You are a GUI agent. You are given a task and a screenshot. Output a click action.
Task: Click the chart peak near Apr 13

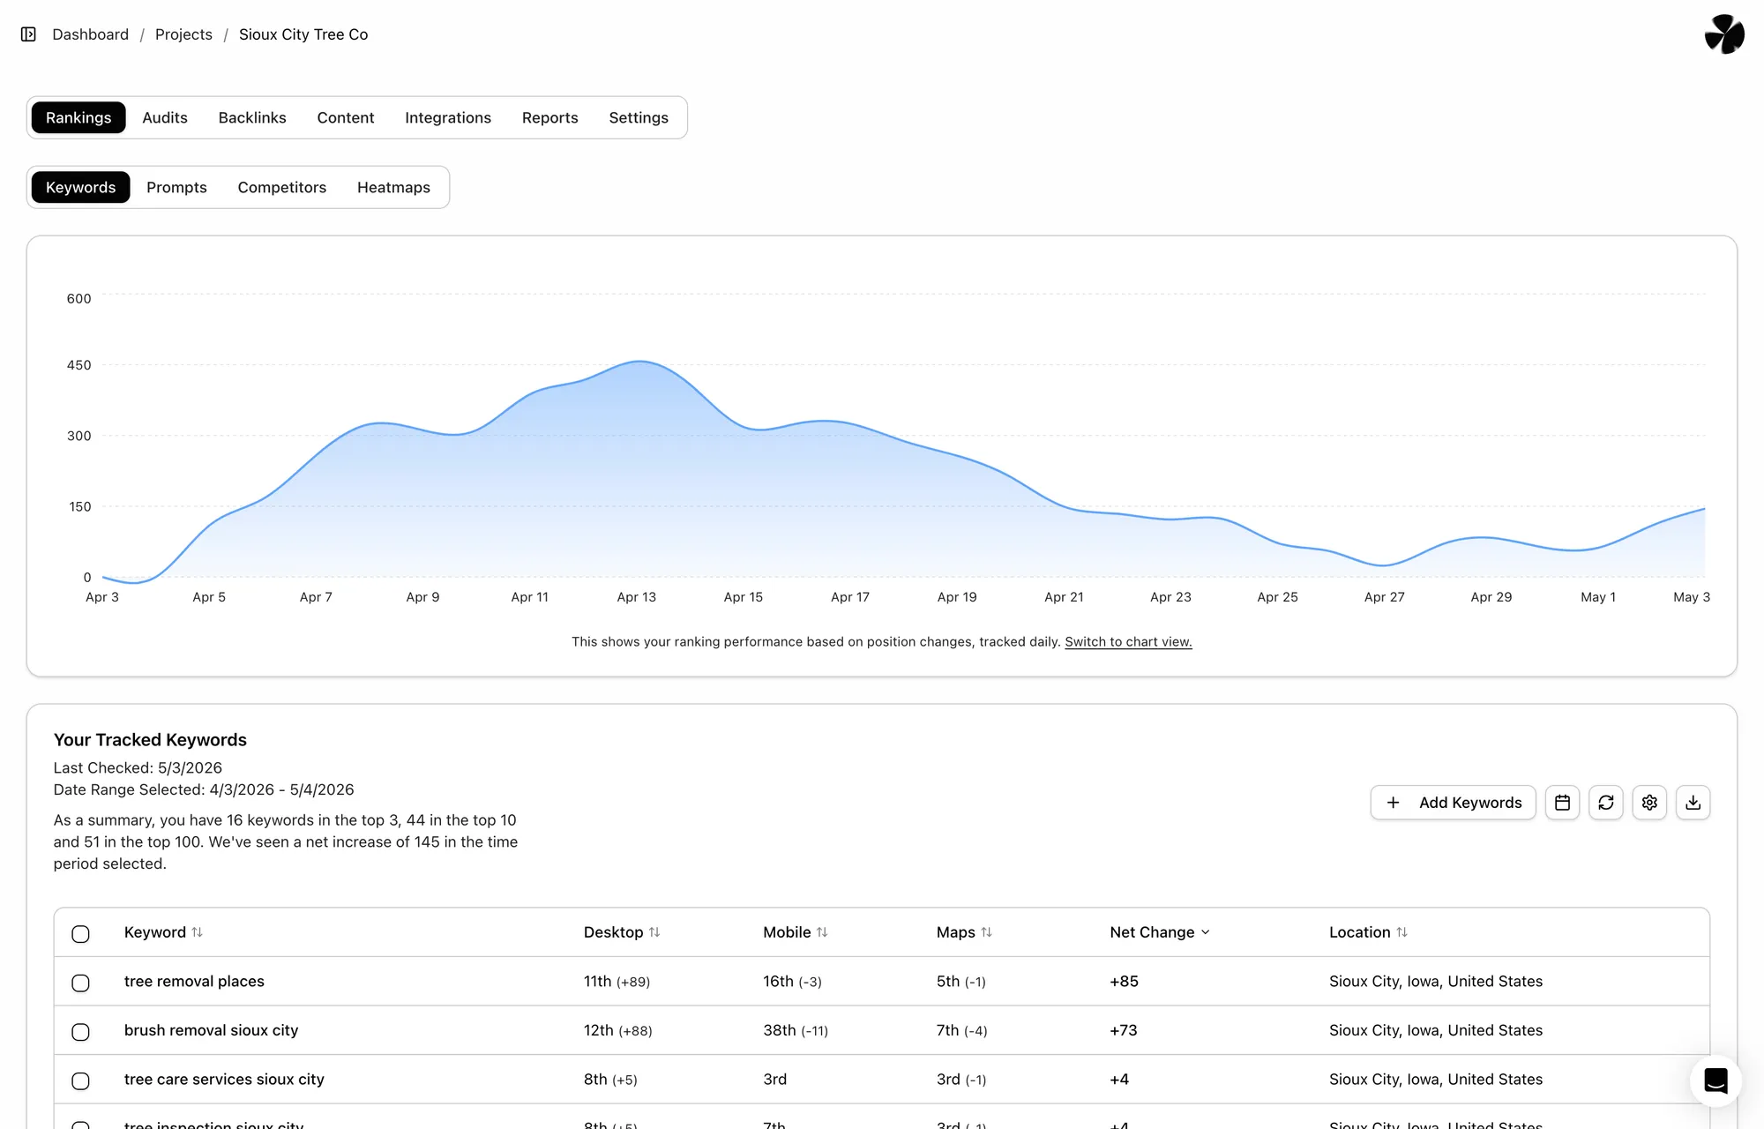pos(639,361)
